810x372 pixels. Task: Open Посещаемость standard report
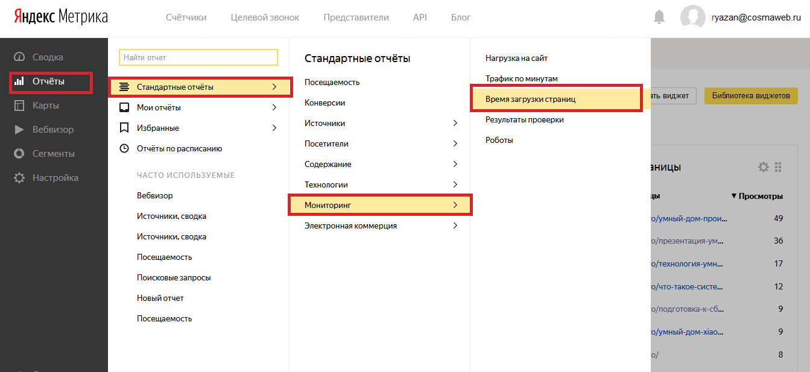332,82
